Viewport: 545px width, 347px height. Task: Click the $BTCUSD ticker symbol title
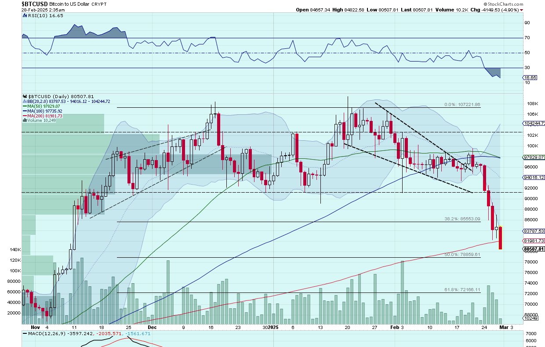point(34,3)
